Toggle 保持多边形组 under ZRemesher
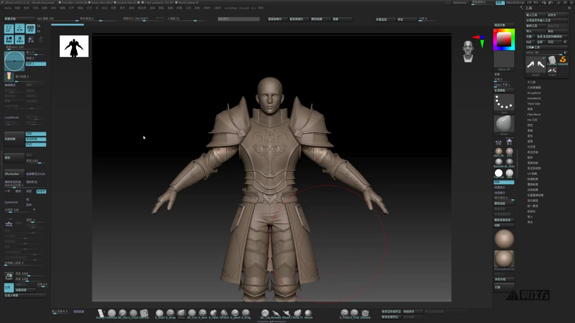The width and height of the screenshot is (575, 323). (13, 182)
